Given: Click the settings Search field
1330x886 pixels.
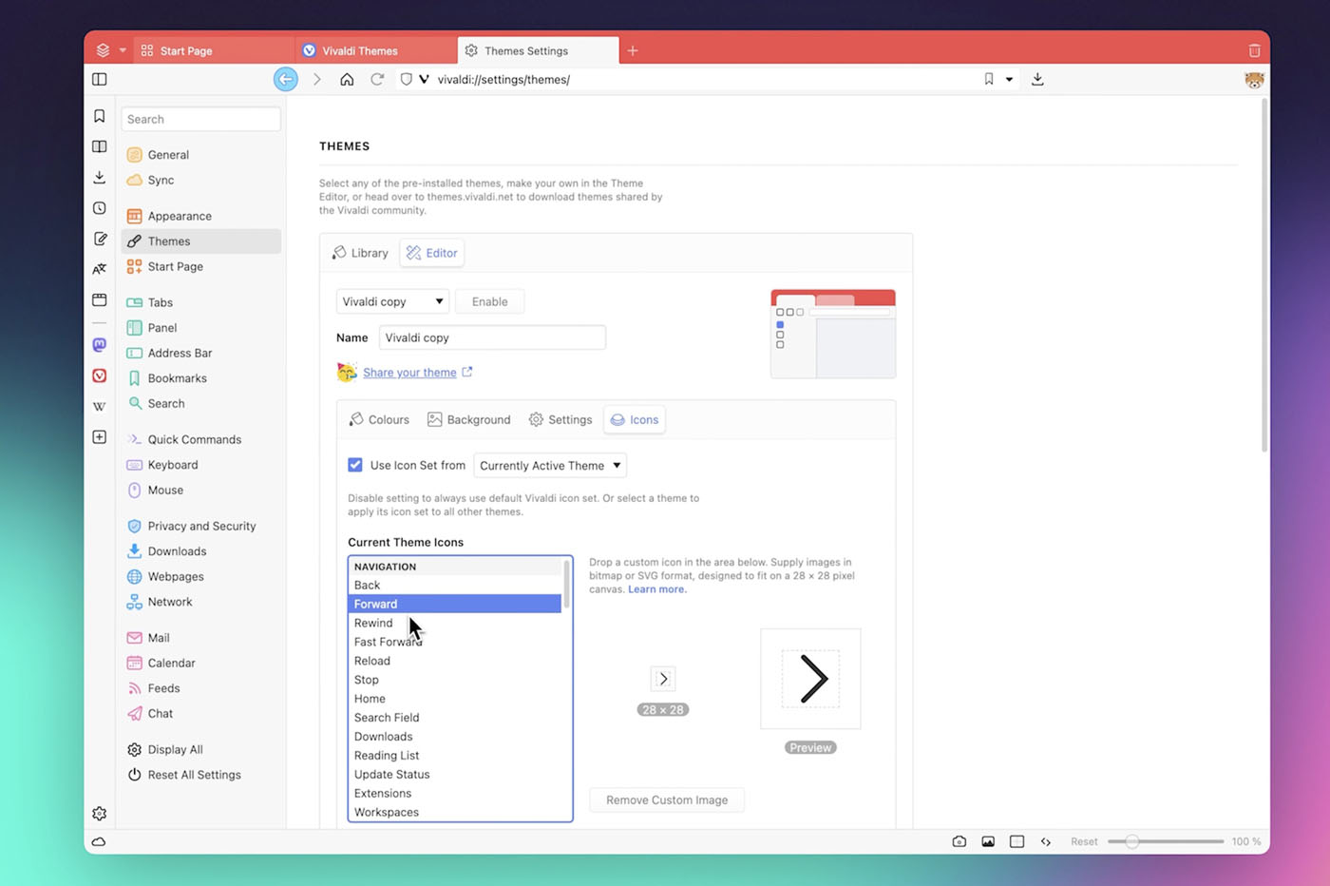Looking at the screenshot, I should (200, 119).
